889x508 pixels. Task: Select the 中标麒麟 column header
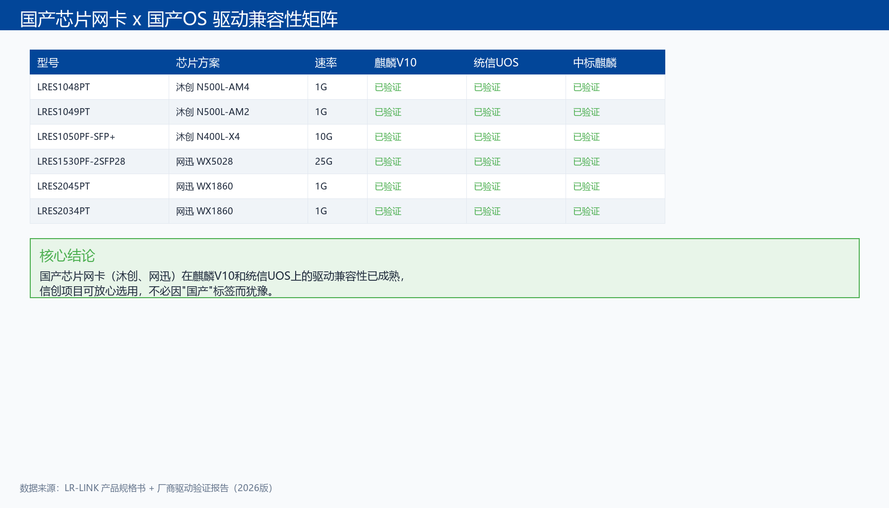(615, 63)
